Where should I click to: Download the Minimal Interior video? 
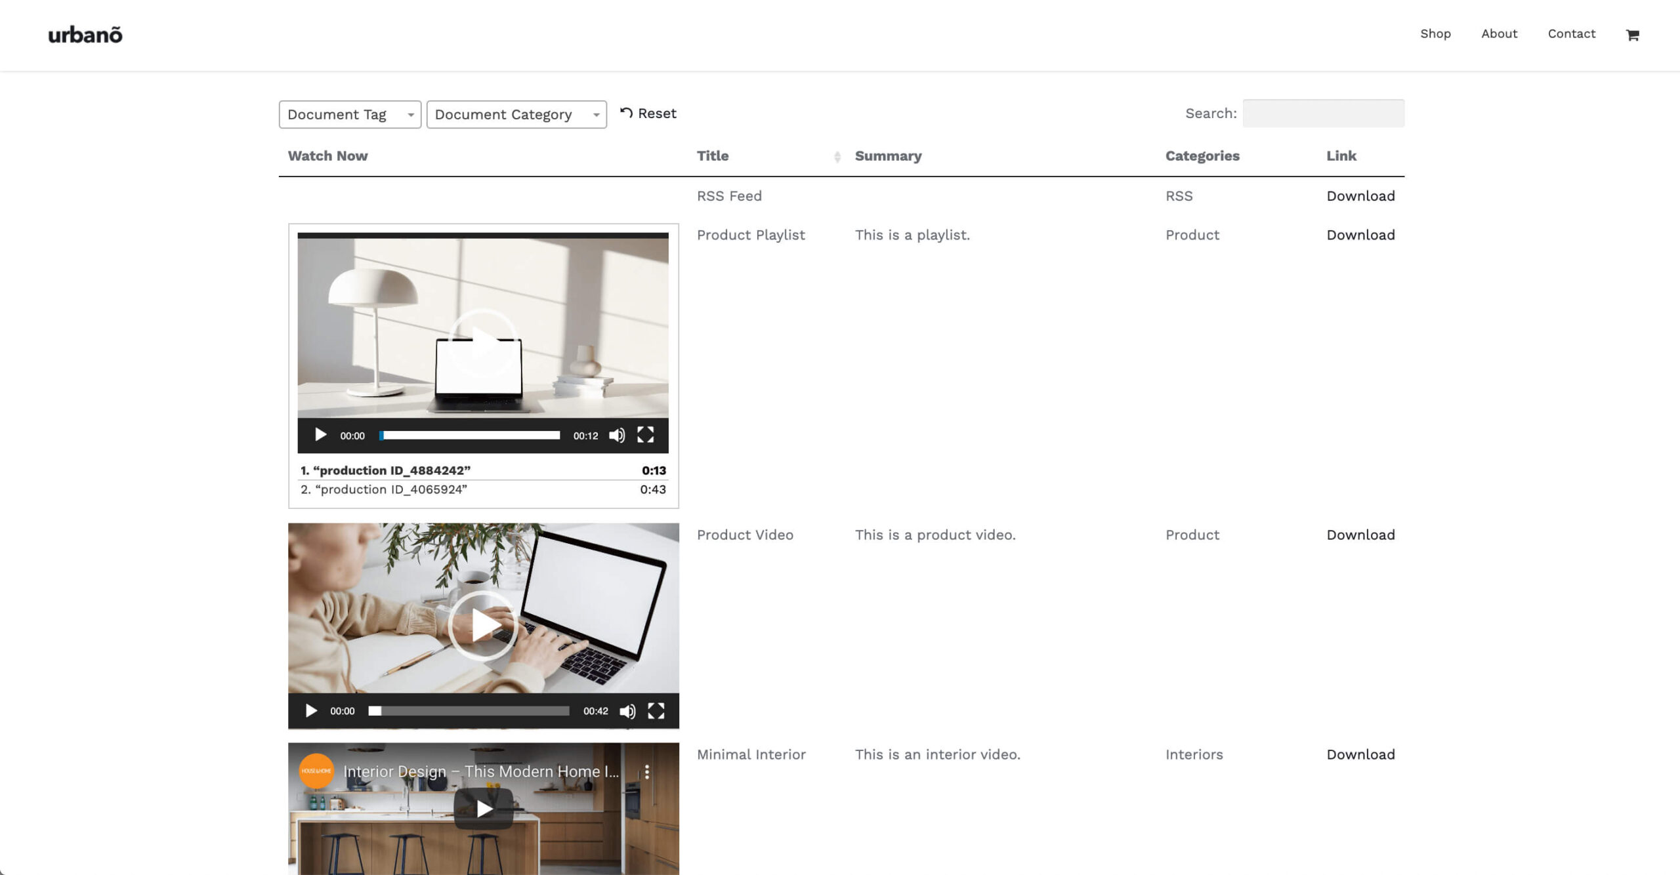coord(1360,755)
